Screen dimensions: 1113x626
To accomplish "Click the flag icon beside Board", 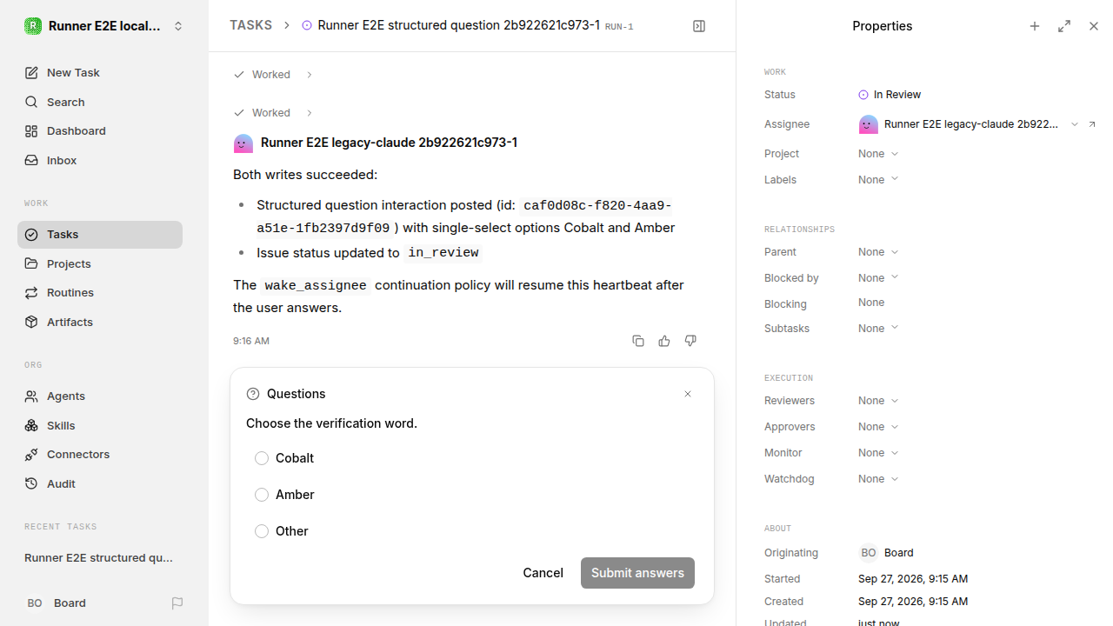I will [177, 603].
